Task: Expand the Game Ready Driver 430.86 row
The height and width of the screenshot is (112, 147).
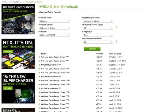Action: coord(39,92)
